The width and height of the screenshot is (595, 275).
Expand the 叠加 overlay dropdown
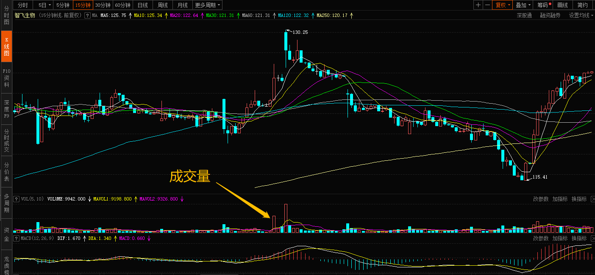pos(523,5)
